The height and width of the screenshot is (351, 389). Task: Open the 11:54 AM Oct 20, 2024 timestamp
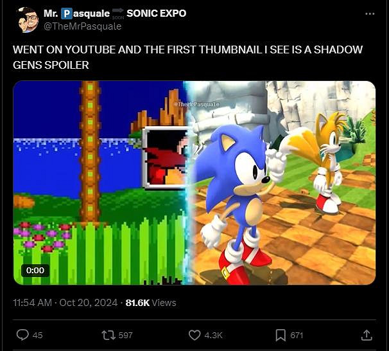[x=64, y=303]
